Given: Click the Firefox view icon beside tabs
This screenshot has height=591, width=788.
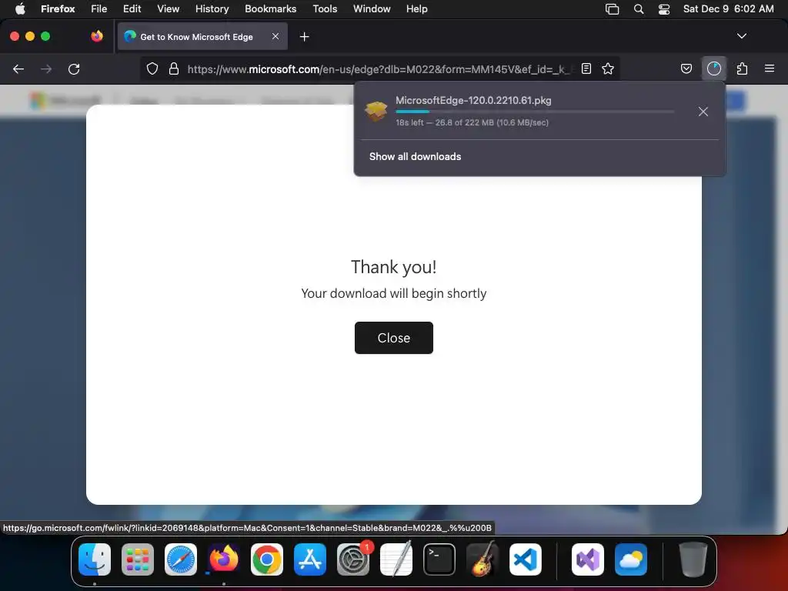Looking at the screenshot, I should point(97,36).
